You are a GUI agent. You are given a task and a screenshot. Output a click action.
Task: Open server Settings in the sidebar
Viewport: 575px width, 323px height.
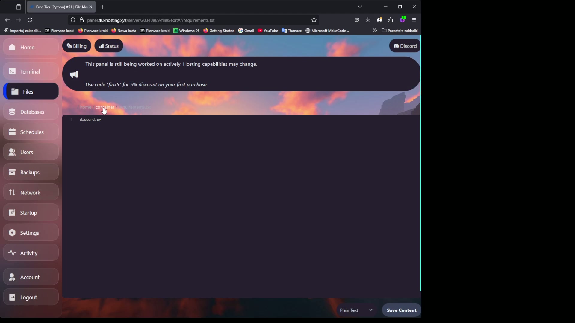(31, 233)
